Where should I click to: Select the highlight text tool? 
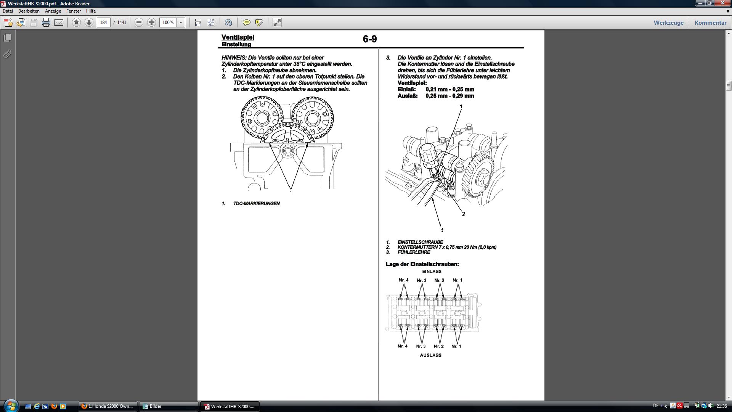259,23
